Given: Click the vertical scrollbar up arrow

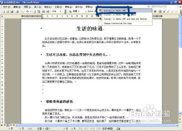Looking at the screenshot, I should pos(180,17).
